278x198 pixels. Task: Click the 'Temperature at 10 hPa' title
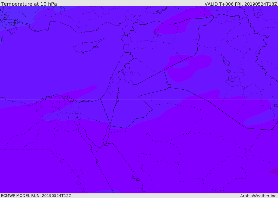point(29,4)
